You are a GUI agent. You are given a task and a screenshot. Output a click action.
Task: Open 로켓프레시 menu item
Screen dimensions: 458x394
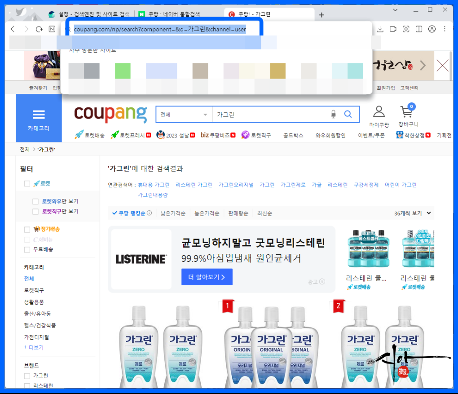[x=131, y=135]
